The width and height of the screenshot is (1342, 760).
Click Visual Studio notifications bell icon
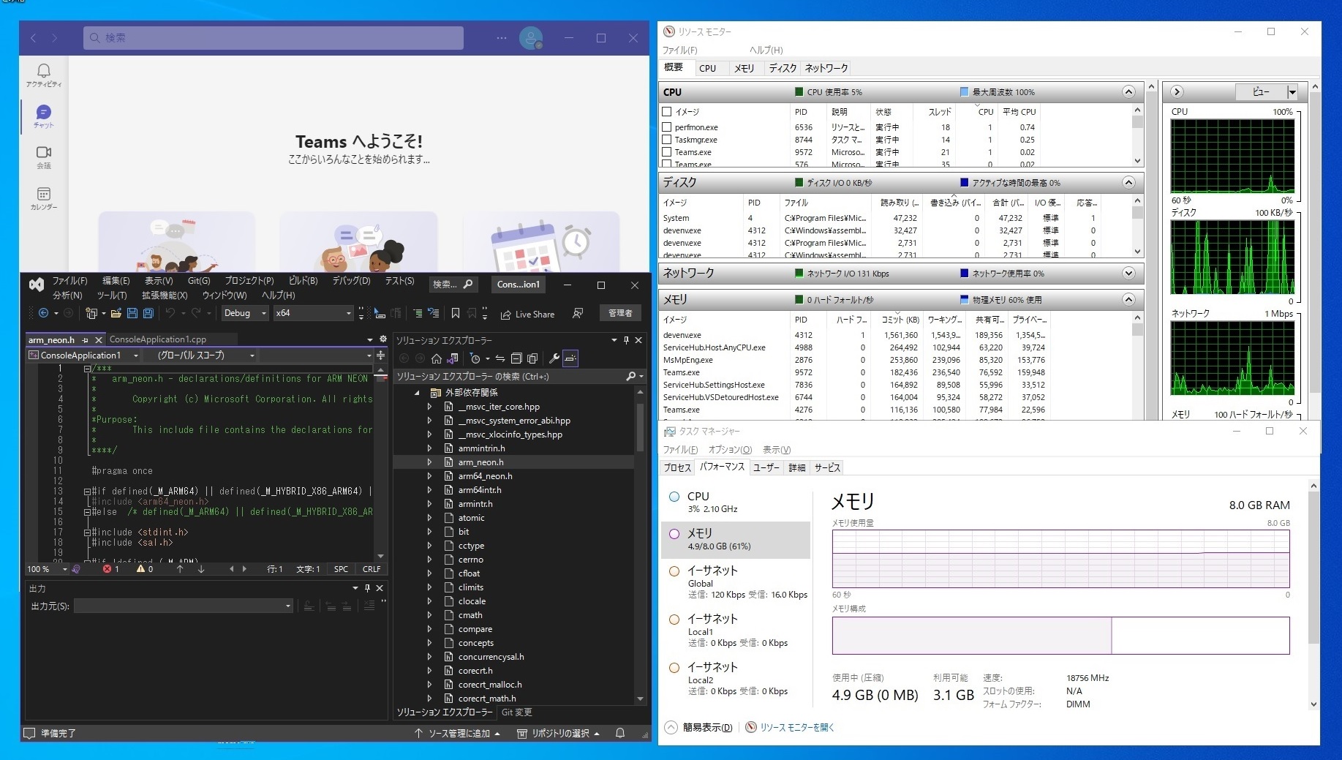(x=620, y=733)
